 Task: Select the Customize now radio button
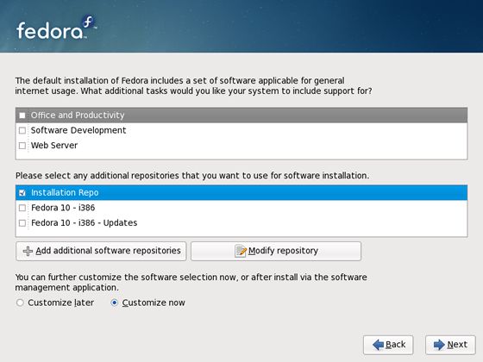pos(114,303)
